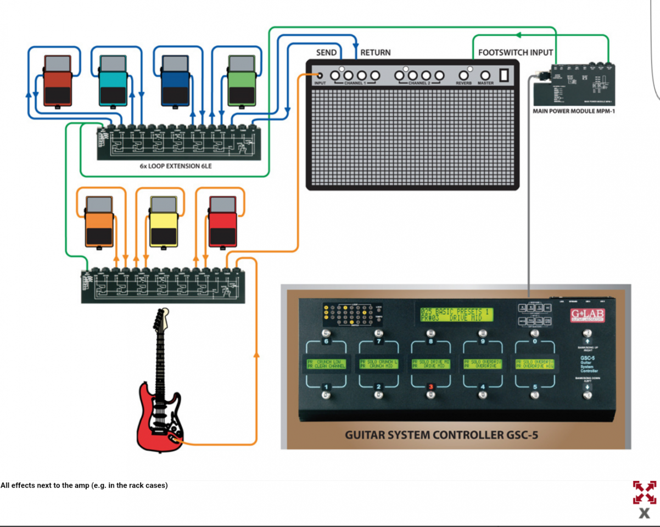Click the Main Power Module MPM-1 unit
This screenshot has width=660, height=527.
574,85
